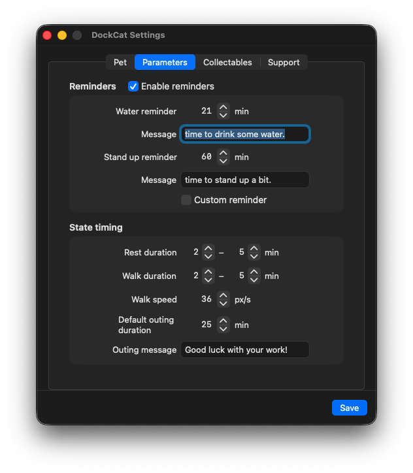Image resolution: width=413 pixels, height=473 pixels.
Task: Click the Walk speed value 36
Action: click(206, 299)
